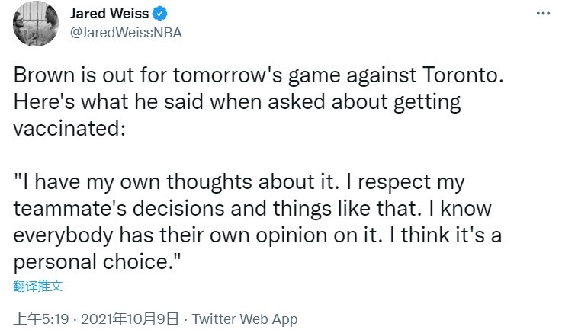Click the 'I think it's a' phrase
This screenshot has width=562, height=333.
coord(445,235)
